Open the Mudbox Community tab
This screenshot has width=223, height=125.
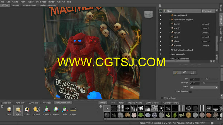point(48,5)
